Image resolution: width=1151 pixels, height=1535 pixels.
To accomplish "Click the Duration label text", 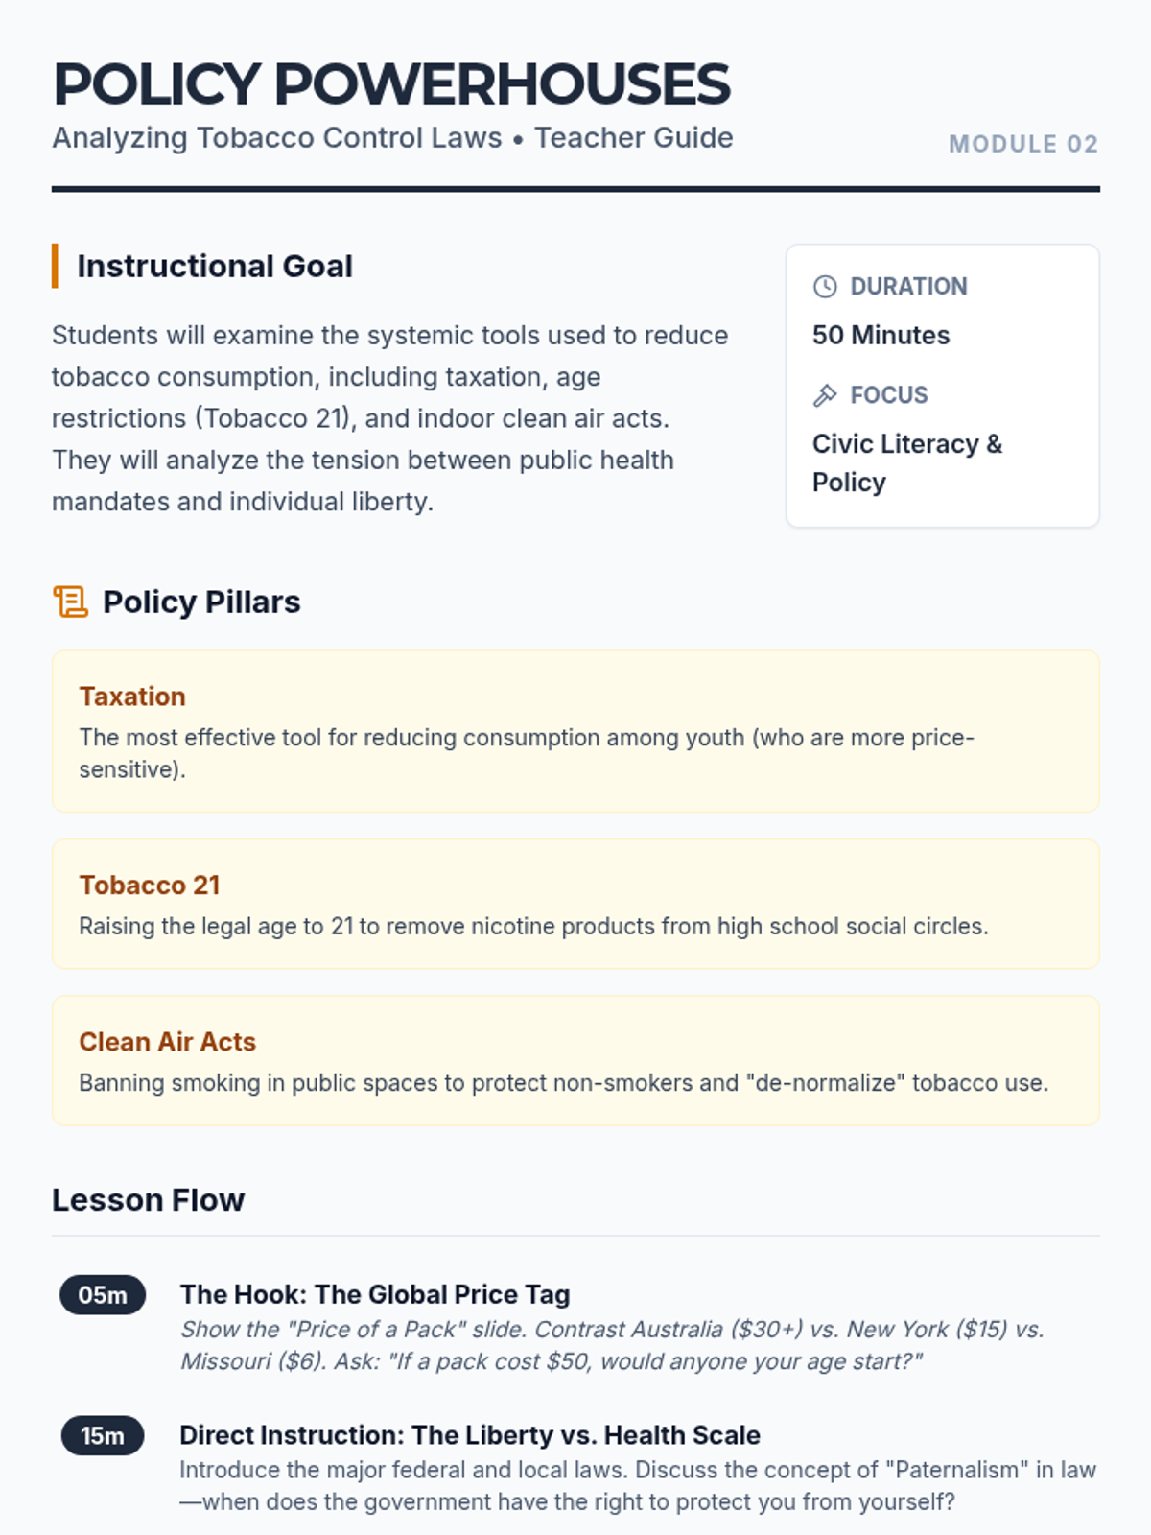I will pos(908,287).
